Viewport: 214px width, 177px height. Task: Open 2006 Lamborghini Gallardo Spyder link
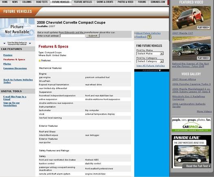click(189, 105)
